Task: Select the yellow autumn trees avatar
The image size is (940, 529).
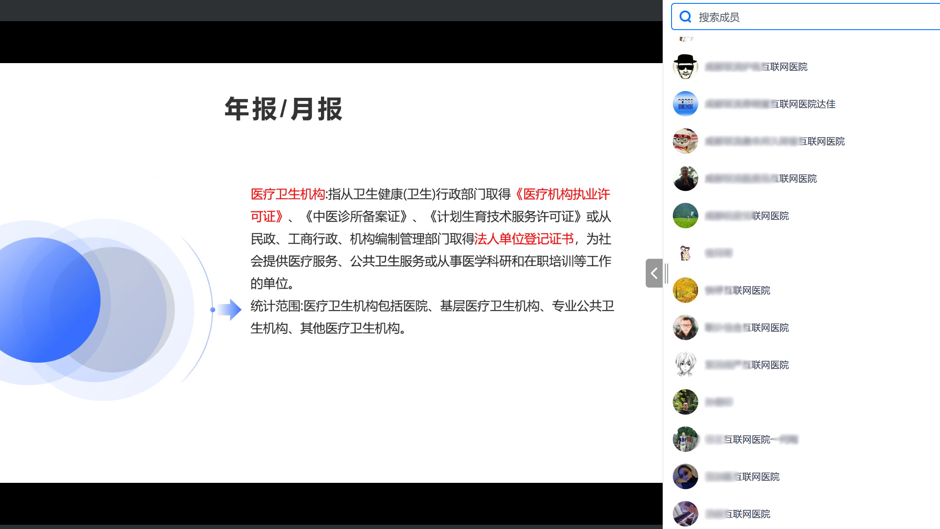Action: pyautogui.click(x=685, y=290)
